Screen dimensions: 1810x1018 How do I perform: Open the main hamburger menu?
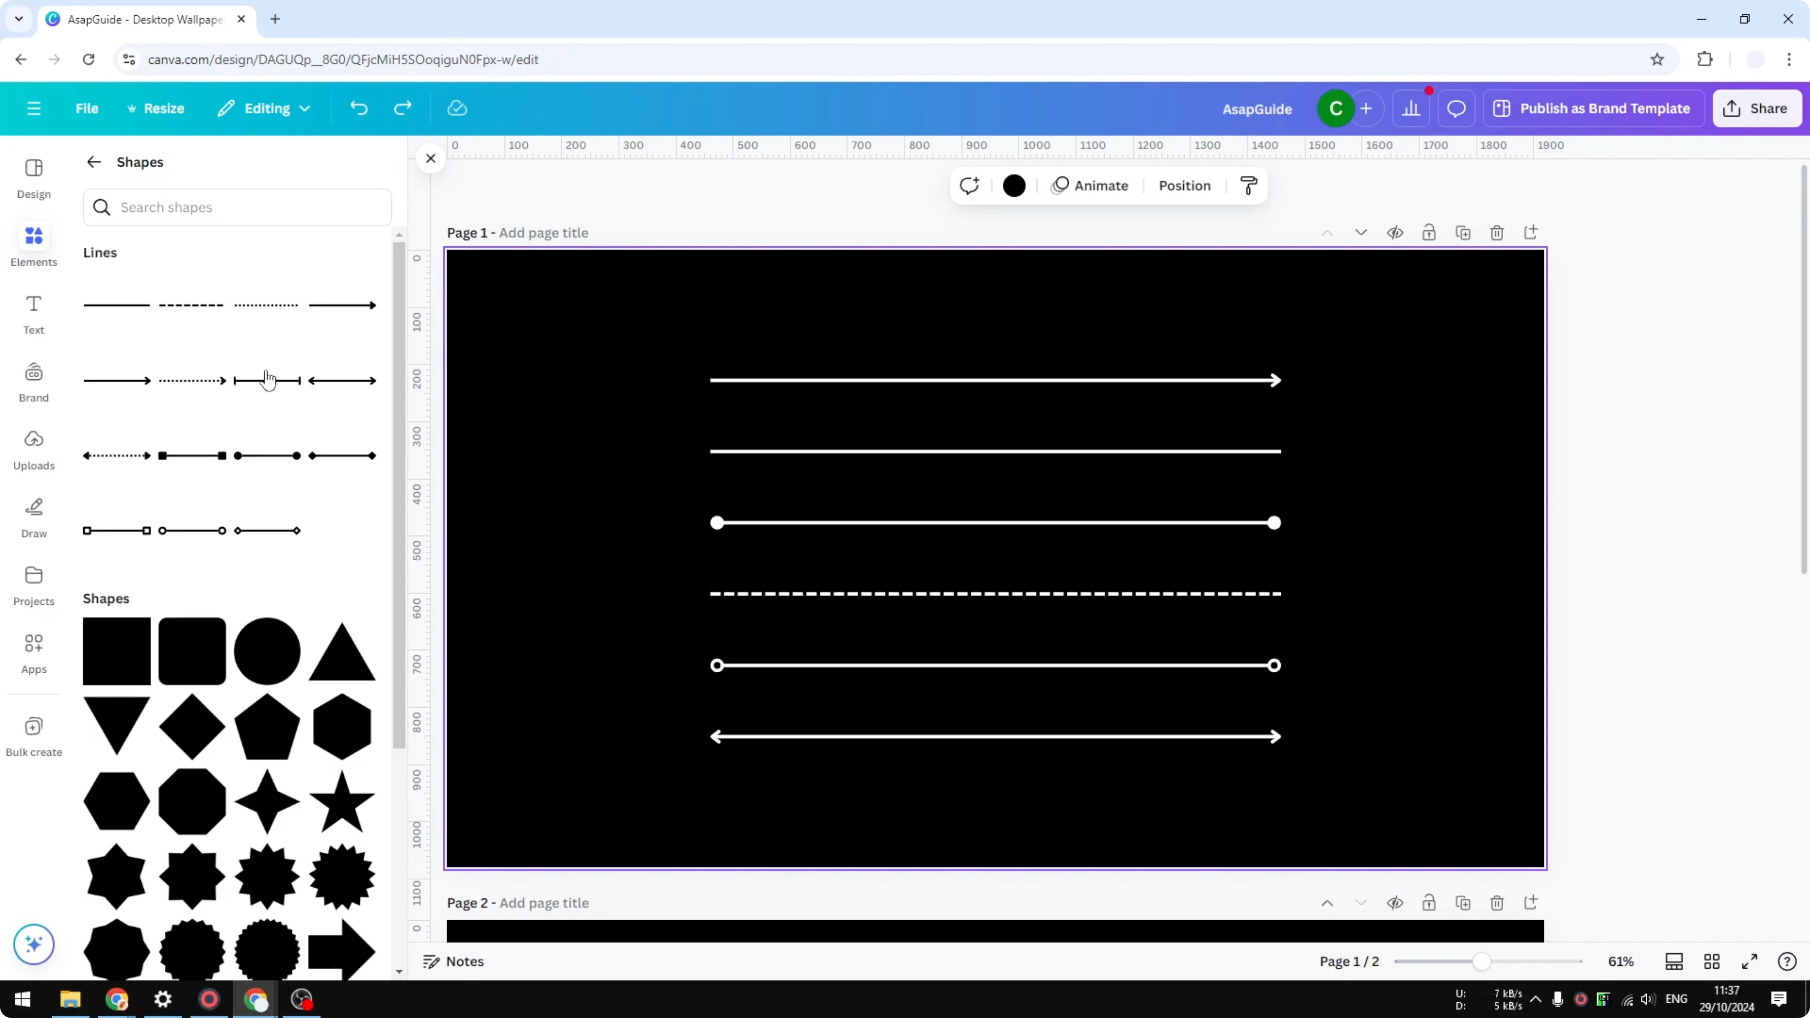[33, 108]
